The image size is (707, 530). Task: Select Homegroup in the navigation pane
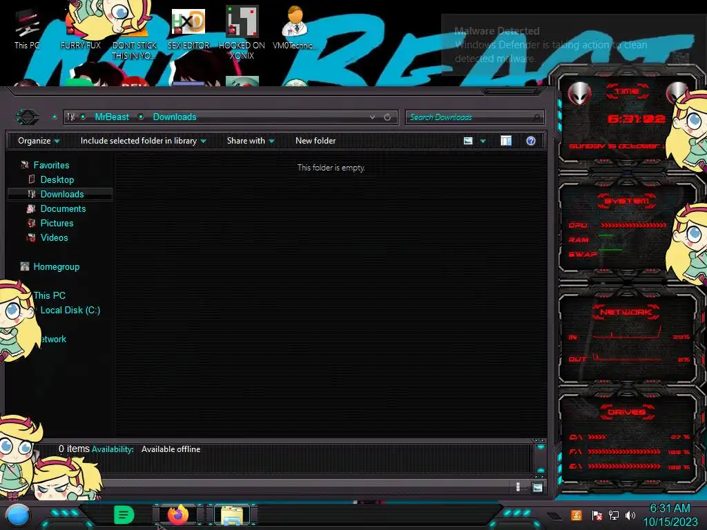[57, 267]
